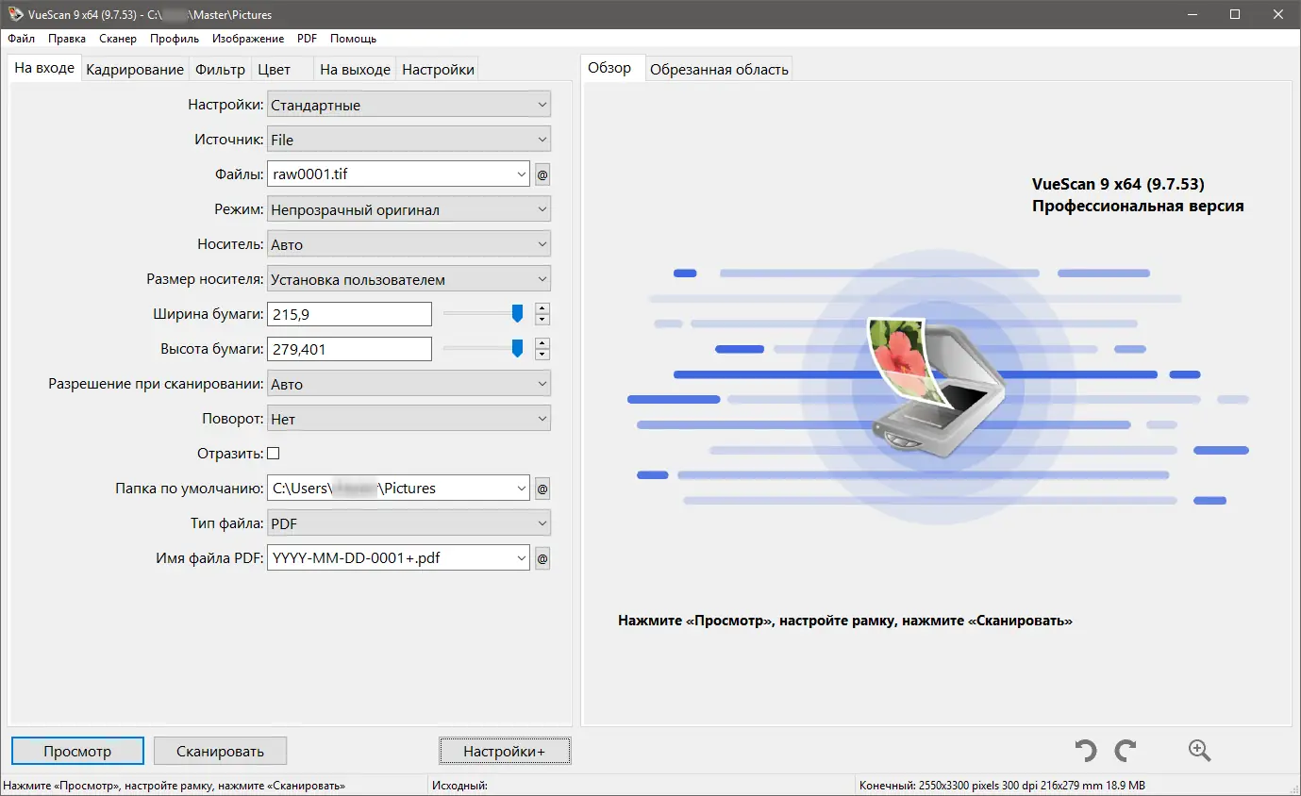Enable the Отразить checkbox
The height and width of the screenshot is (796, 1301).
click(273, 453)
